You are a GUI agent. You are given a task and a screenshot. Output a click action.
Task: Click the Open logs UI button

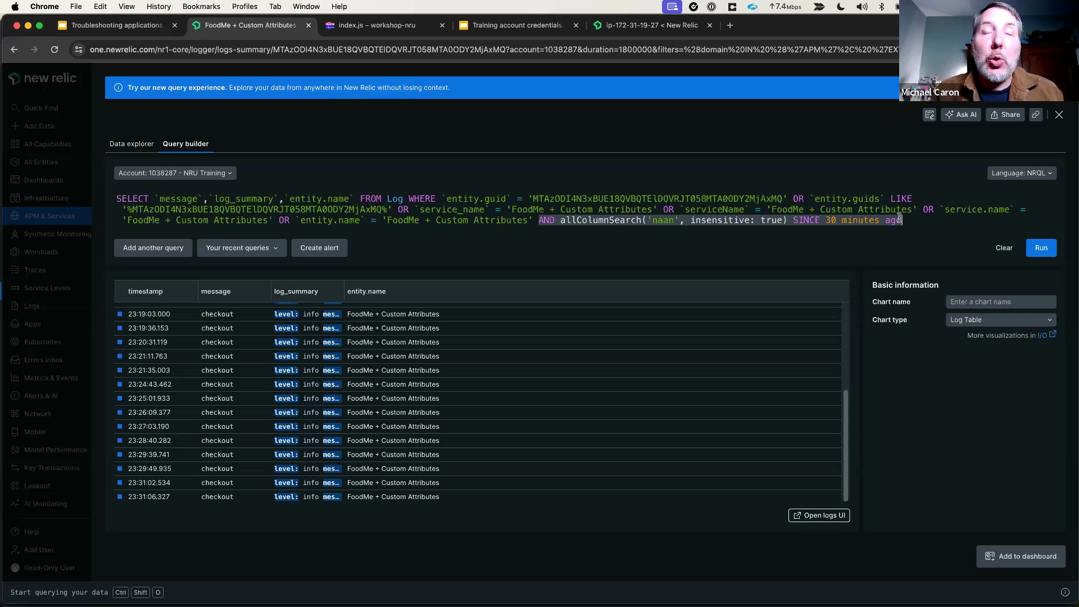[x=819, y=515]
